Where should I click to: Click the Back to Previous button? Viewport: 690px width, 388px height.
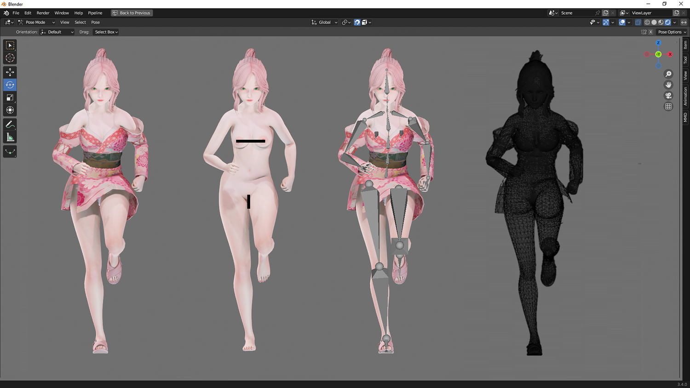[x=132, y=13]
